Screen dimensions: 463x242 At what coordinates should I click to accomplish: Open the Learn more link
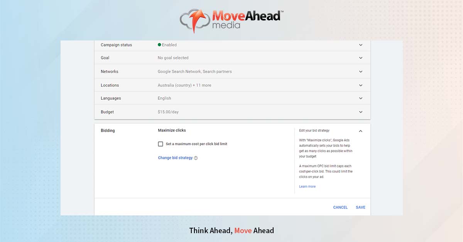pyautogui.click(x=307, y=187)
